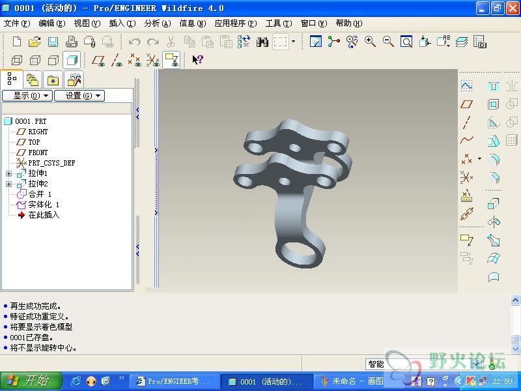Switch to No Hidden display mode
Image resolution: width=521 pixels, height=391 pixels.
(x=53, y=60)
